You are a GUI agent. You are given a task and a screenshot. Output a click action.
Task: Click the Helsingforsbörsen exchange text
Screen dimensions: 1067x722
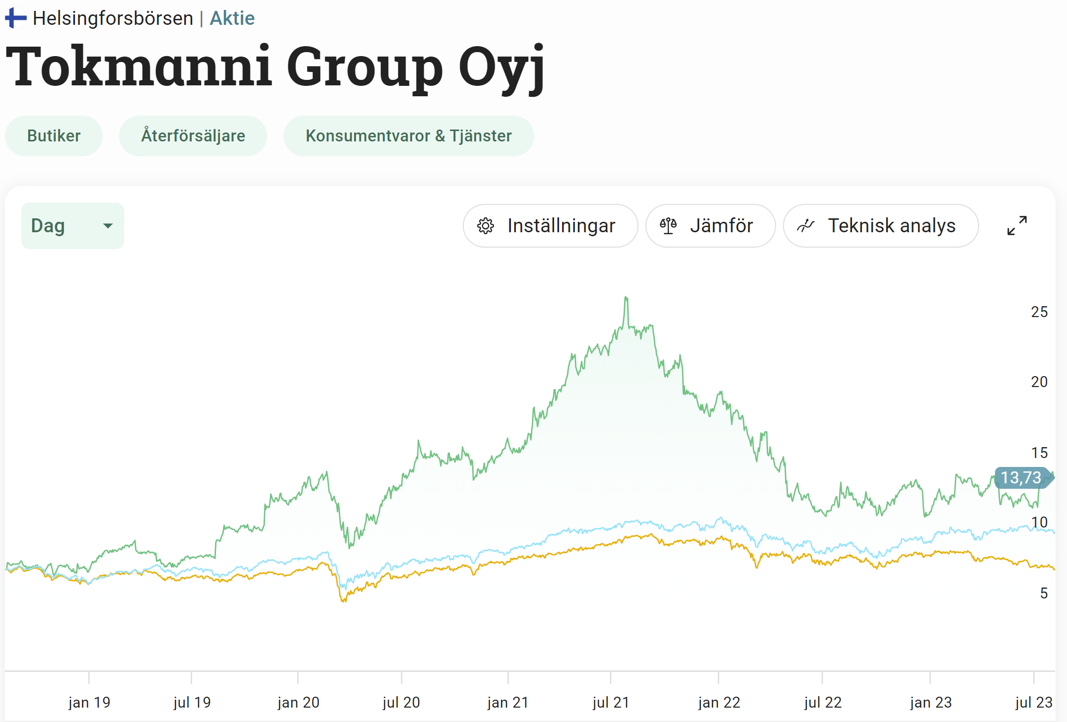coord(113,18)
